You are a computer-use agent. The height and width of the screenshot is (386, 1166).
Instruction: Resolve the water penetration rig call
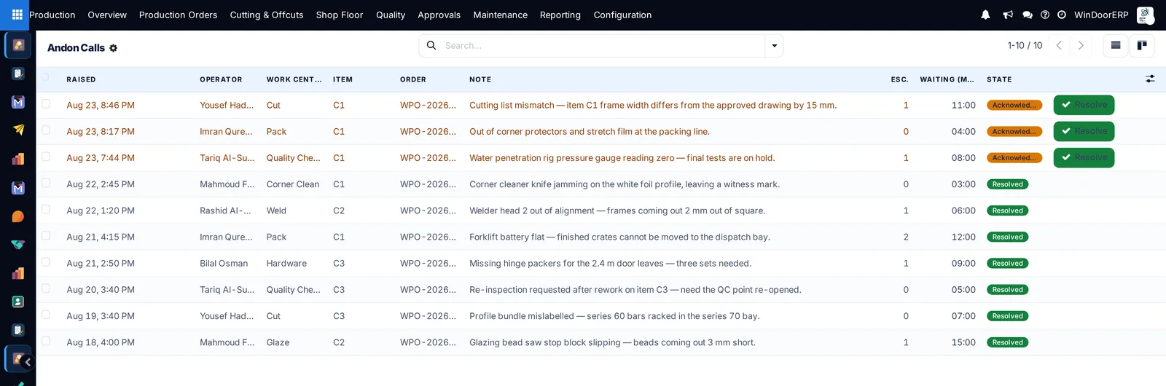point(1084,157)
